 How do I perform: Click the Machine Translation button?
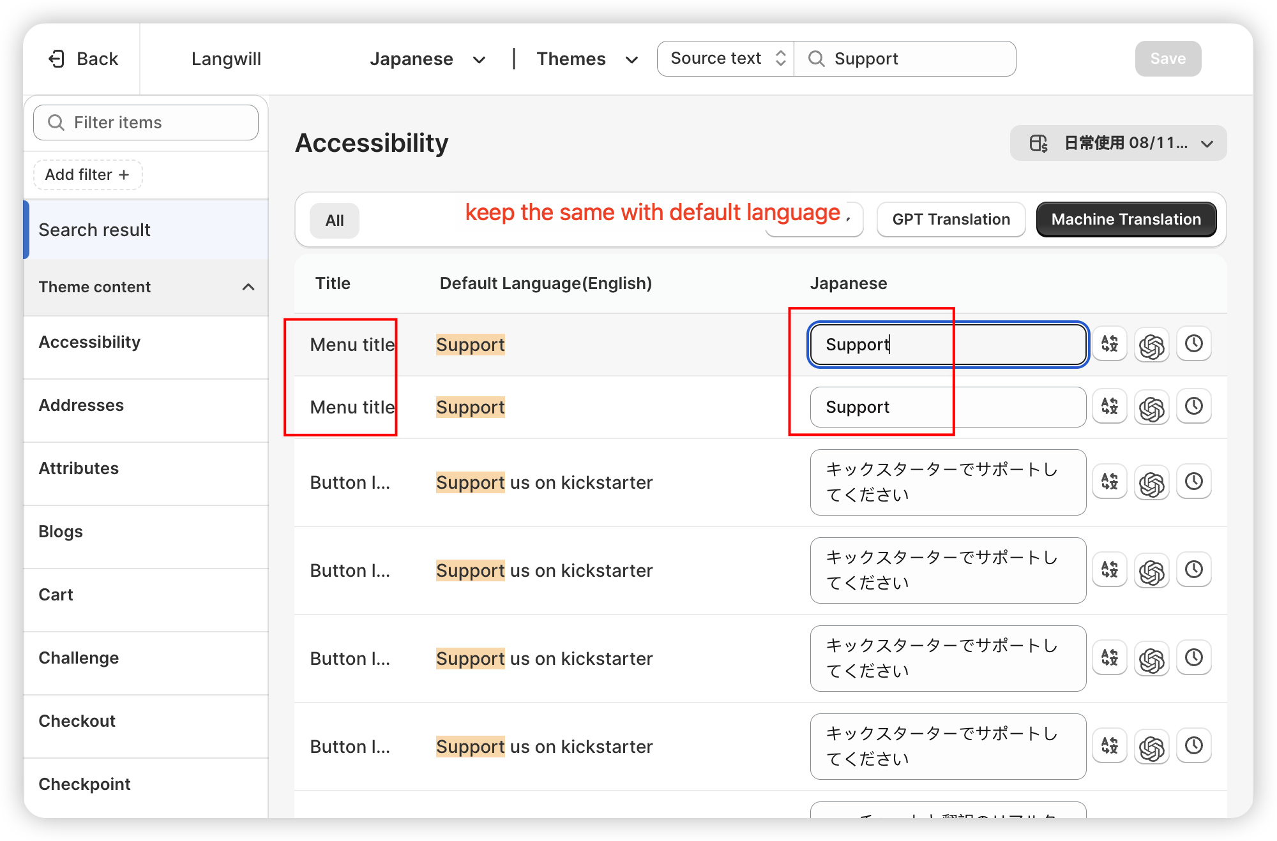(x=1126, y=220)
